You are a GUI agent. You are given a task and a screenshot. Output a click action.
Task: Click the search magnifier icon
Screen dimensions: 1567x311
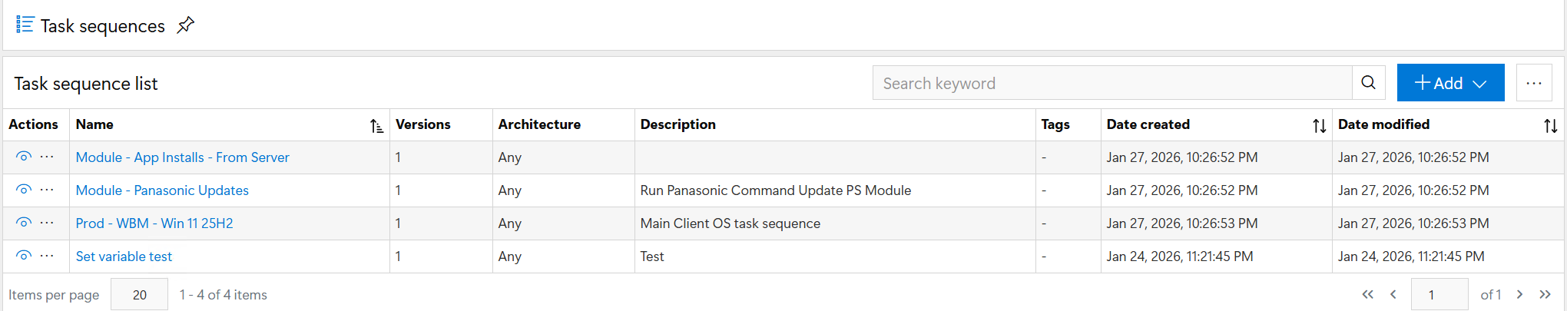pyautogui.click(x=1368, y=83)
